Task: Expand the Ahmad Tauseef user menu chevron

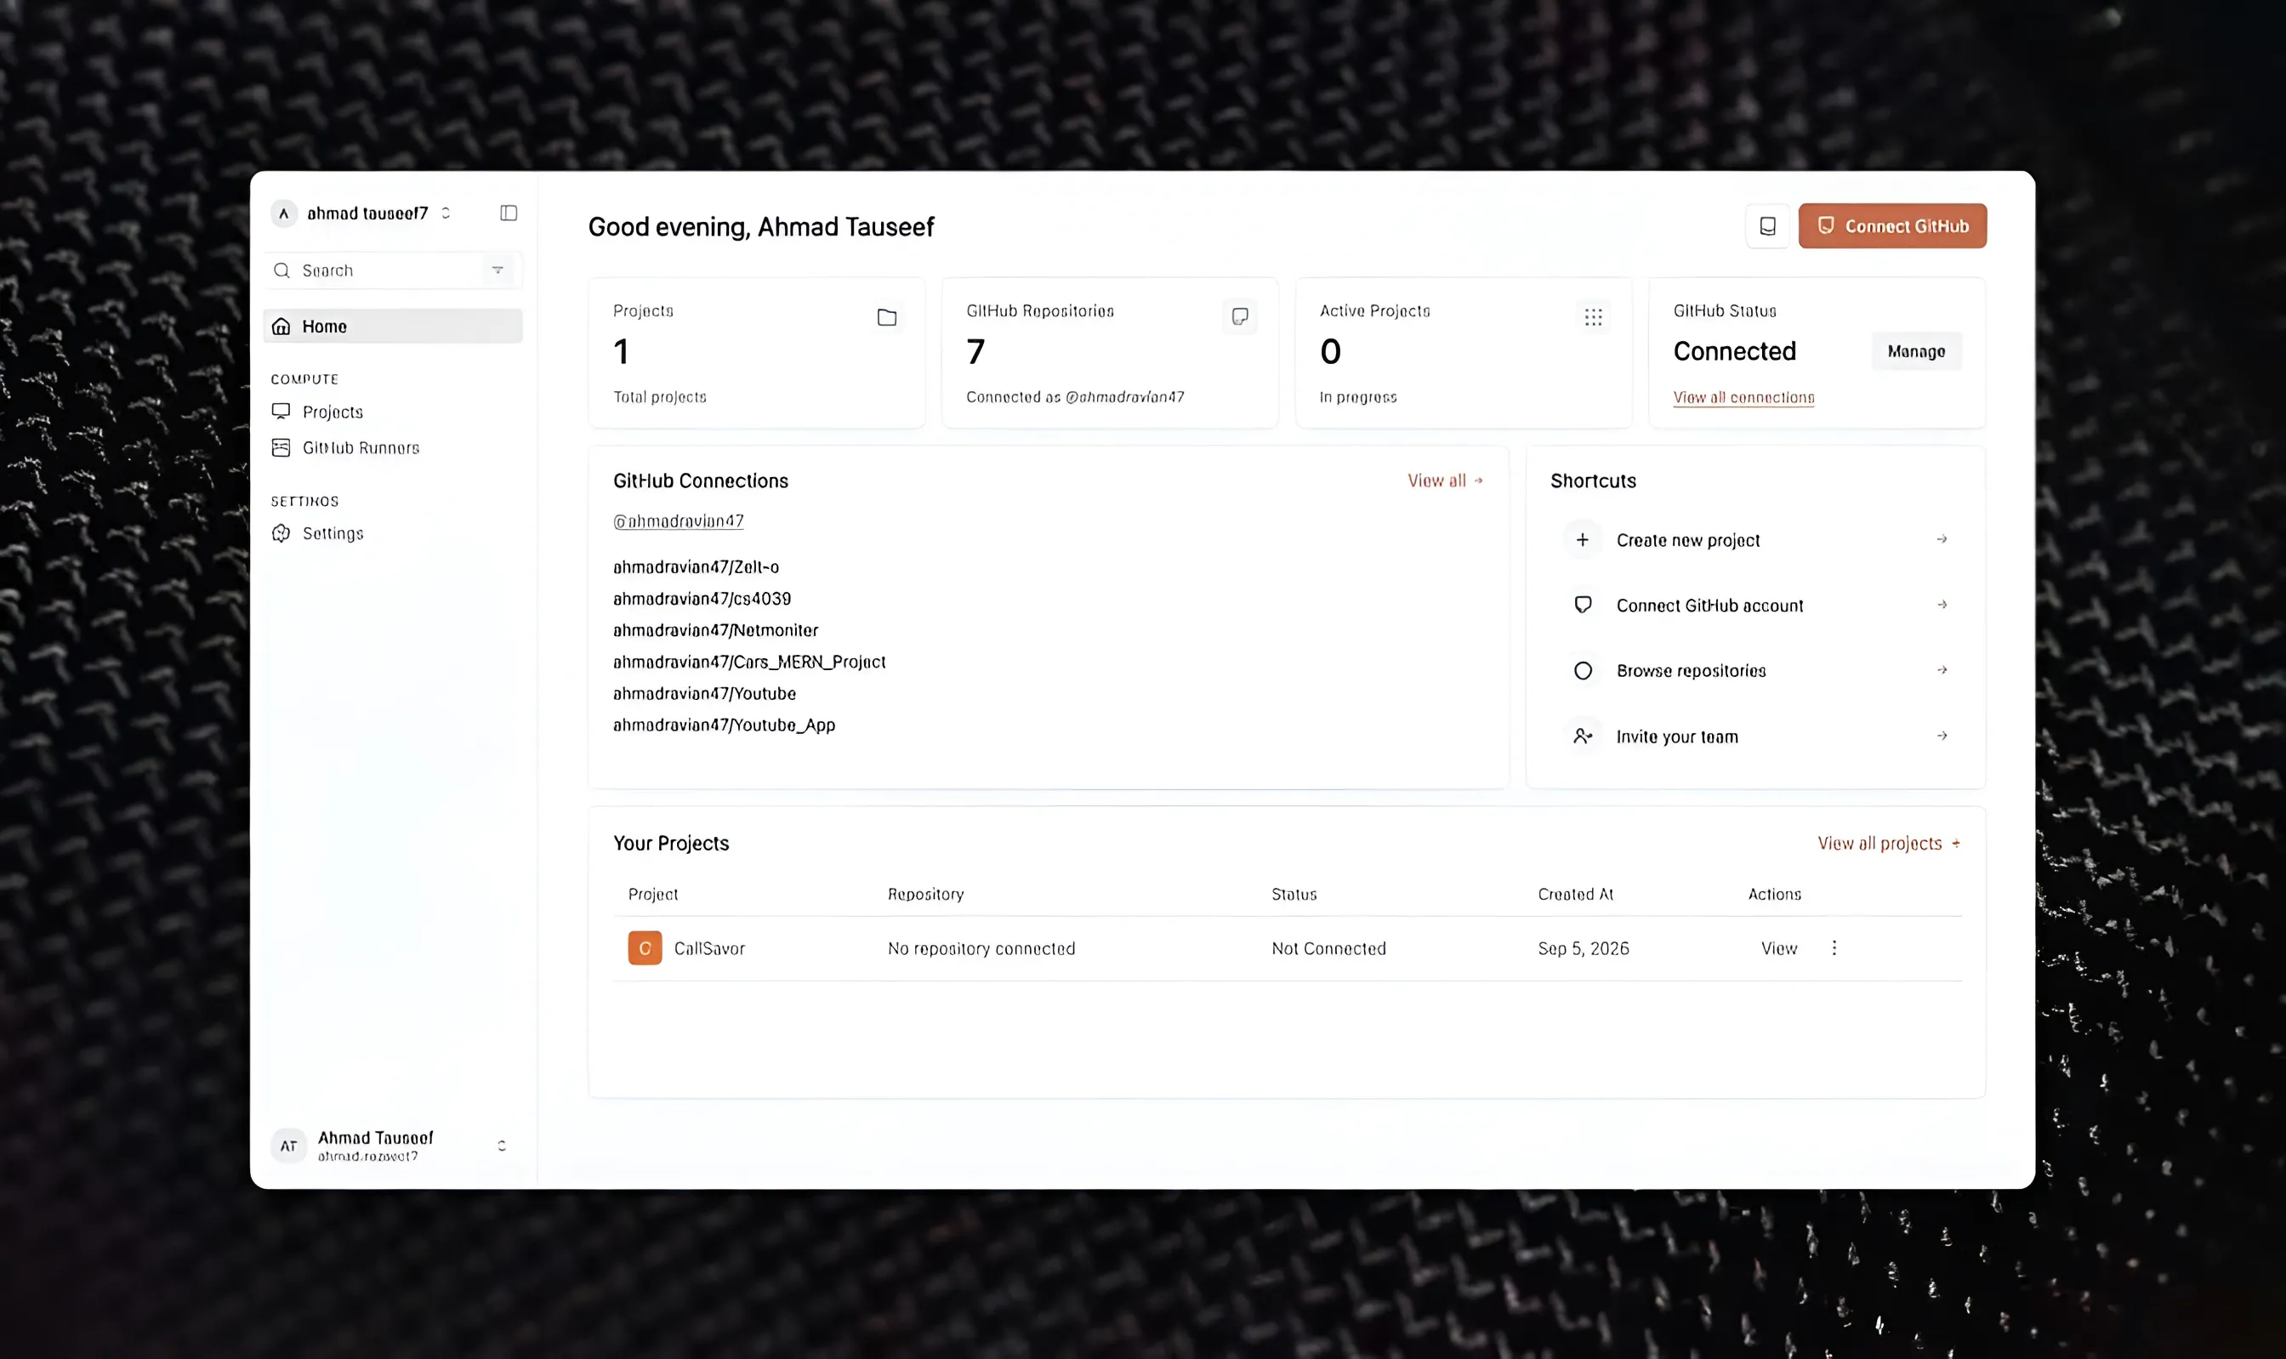Action: (502, 1146)
